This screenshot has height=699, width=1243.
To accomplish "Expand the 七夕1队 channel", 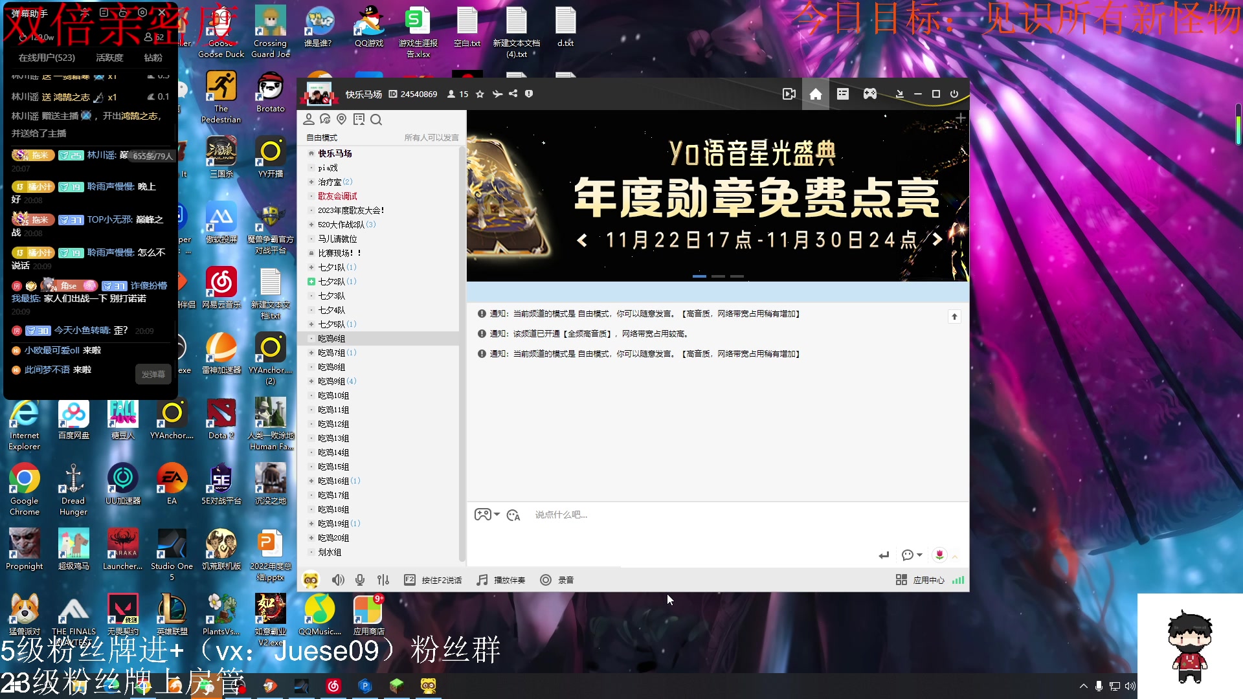I will point(311,267).
